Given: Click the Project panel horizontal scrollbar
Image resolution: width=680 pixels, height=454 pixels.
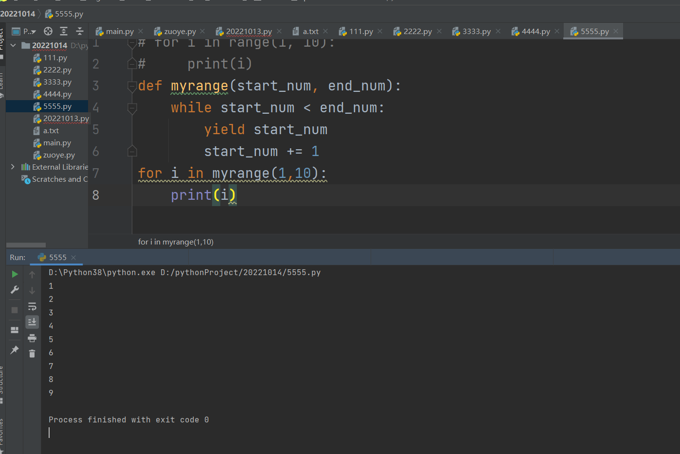Looking at the screenshot, I should tap(26, 245).
